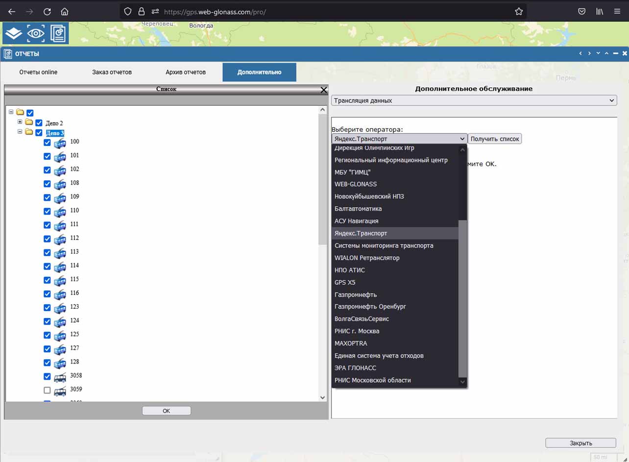The image size is (629, 462).
Task: Toggle the root folder checkbox
Action: tap(30, 113)
